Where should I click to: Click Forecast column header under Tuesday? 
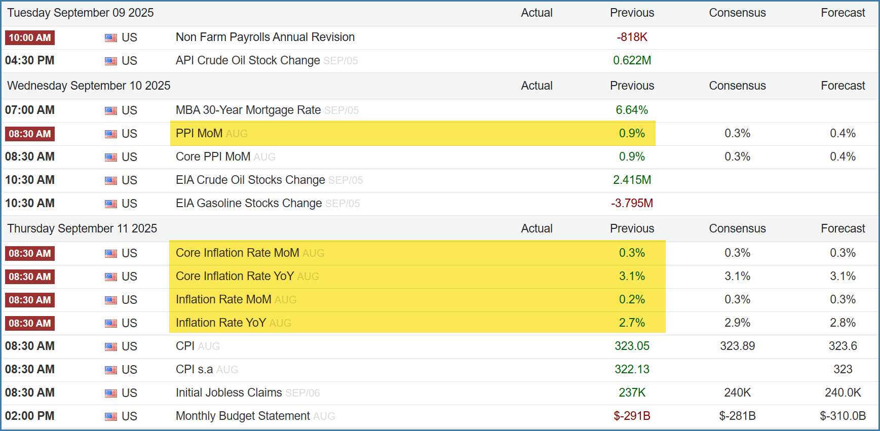(843, 13)
